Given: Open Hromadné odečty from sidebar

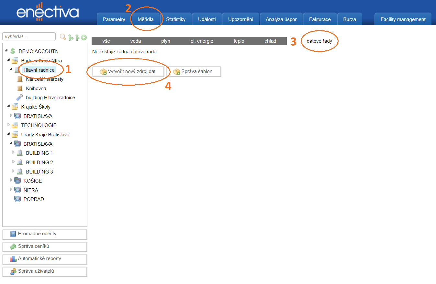Looking at the screenshot, I should 45,234.
